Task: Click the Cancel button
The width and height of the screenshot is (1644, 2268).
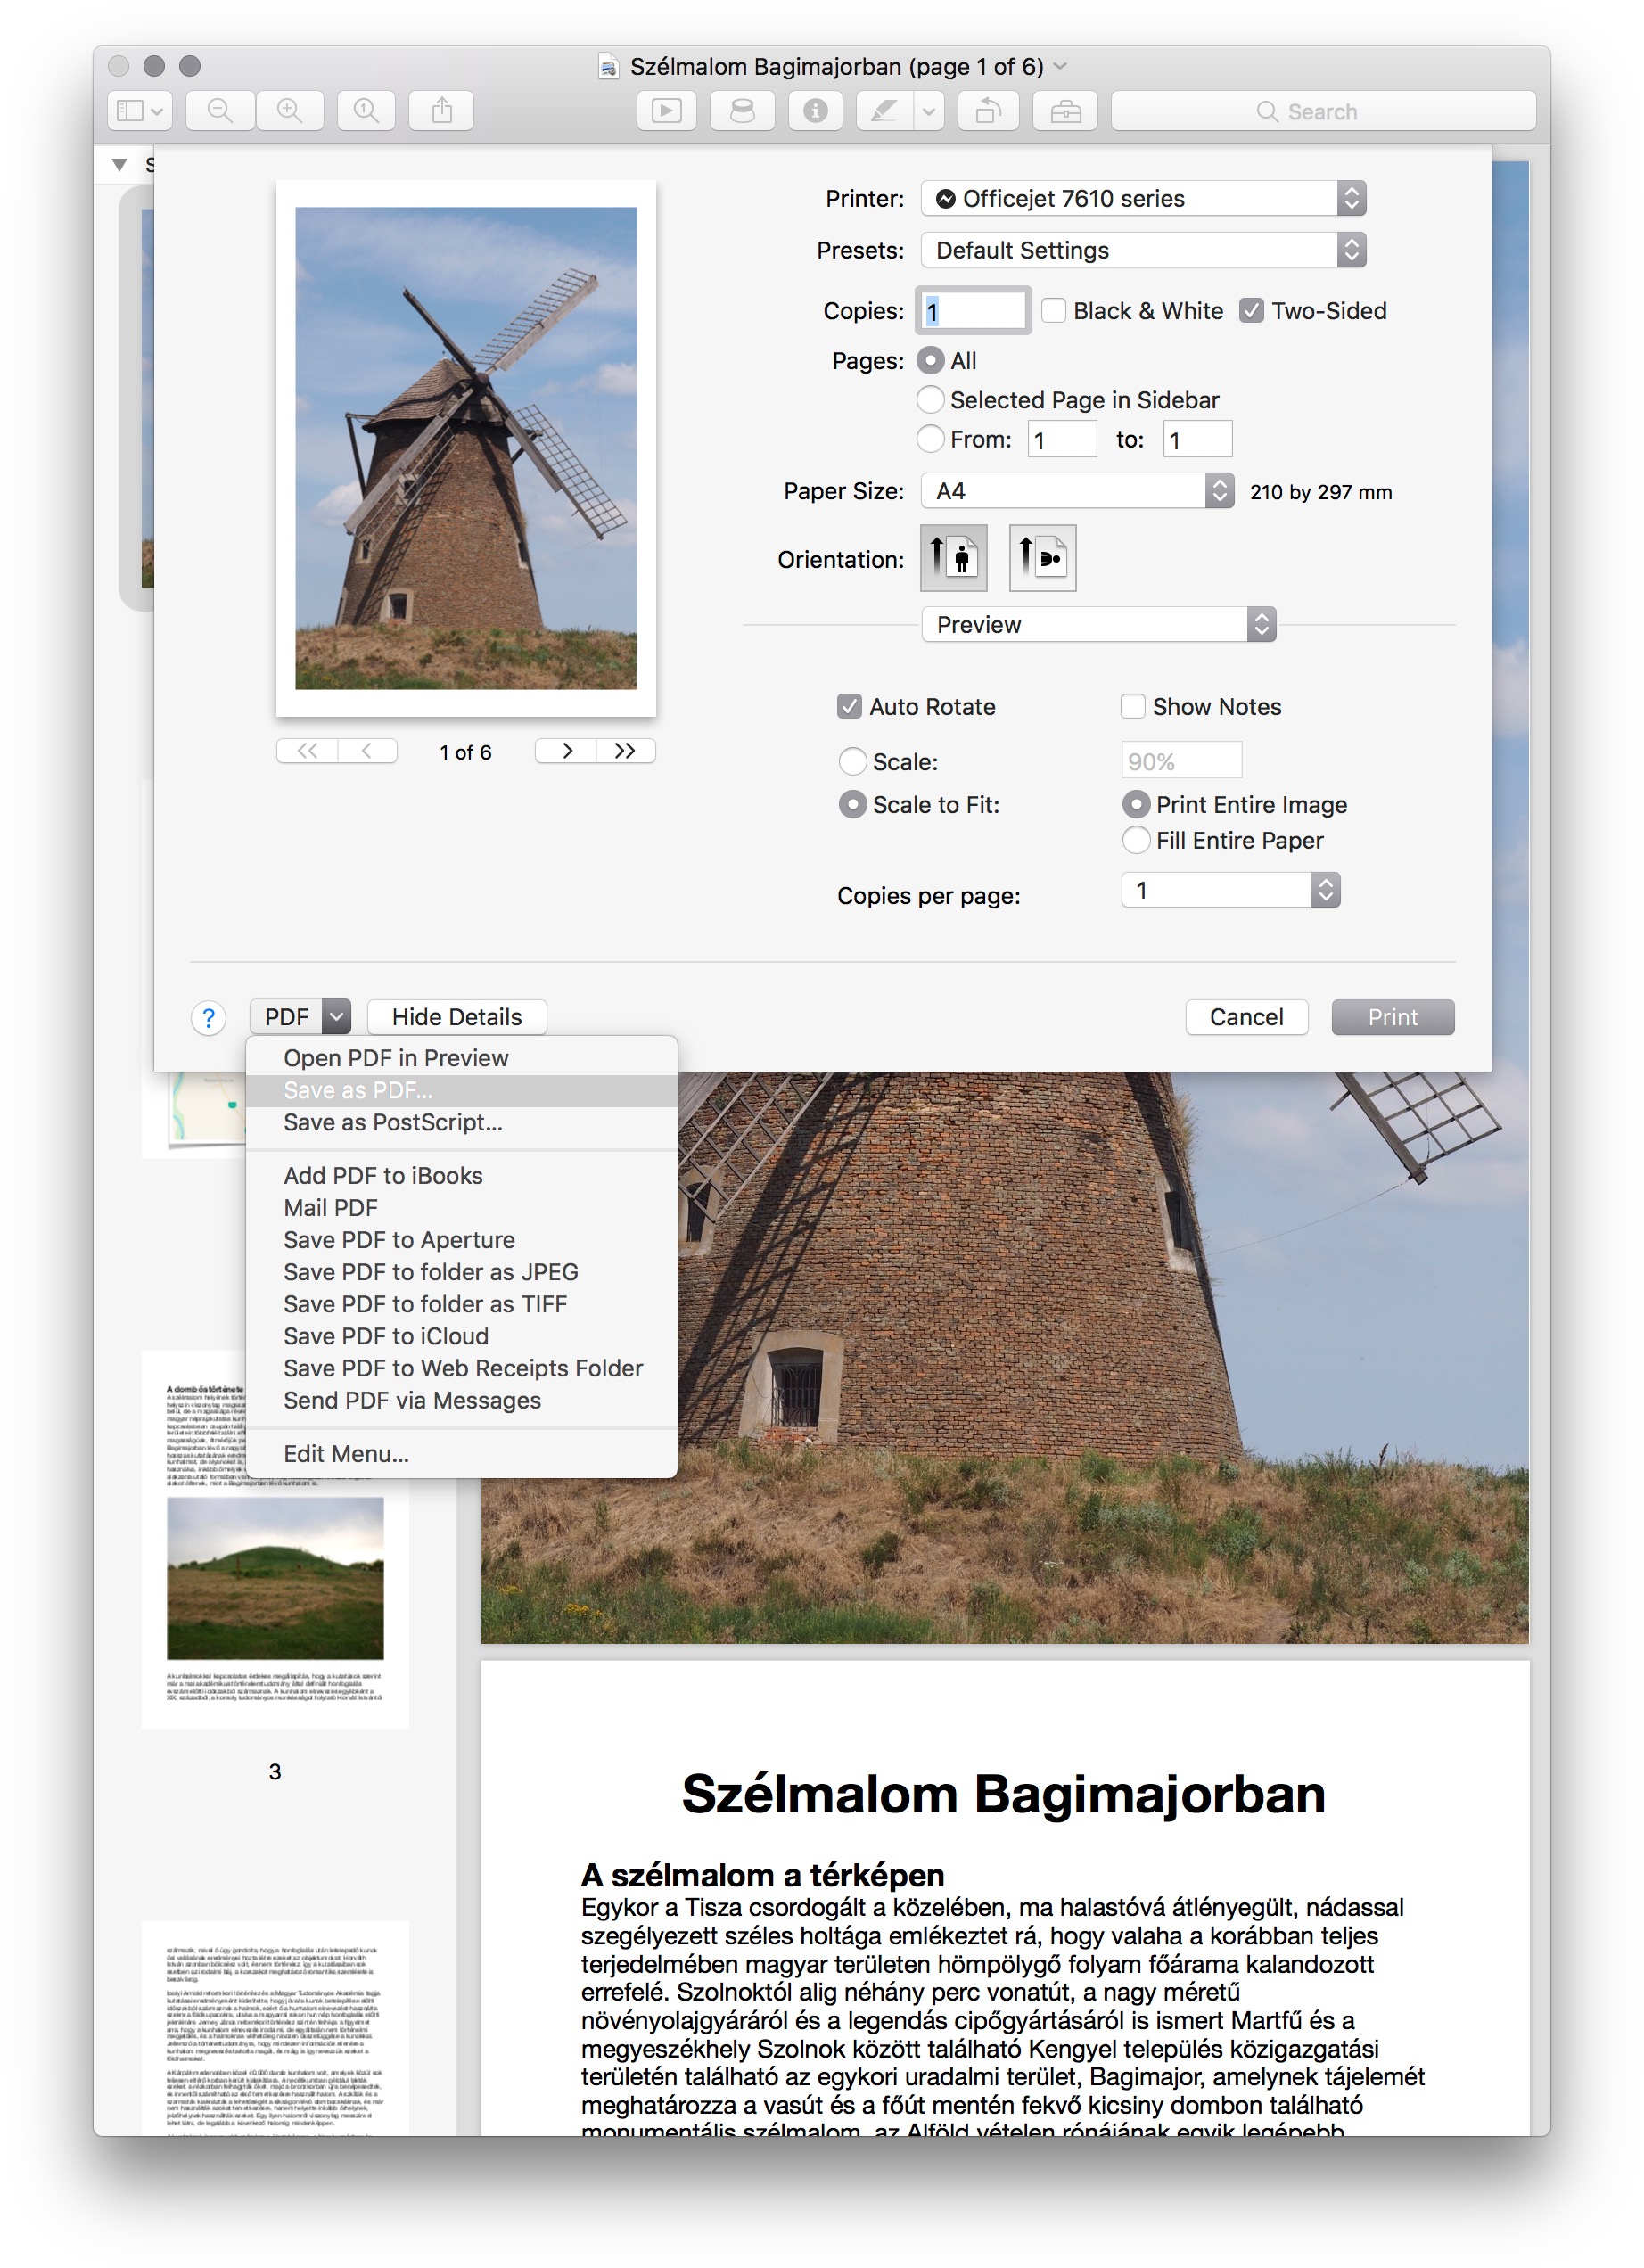Action: click(1247, 1018)
